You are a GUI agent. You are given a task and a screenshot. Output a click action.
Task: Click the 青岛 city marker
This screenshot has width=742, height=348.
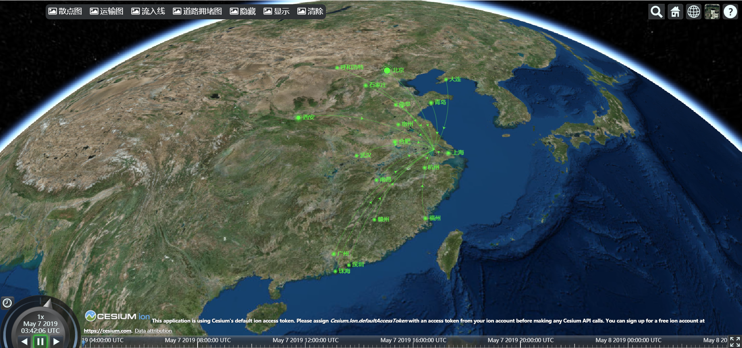(431, 103)
